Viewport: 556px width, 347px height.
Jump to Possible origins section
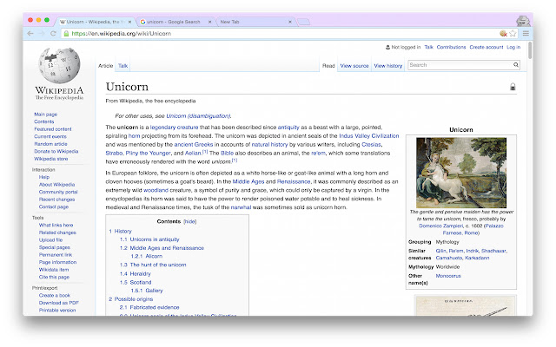click(x=134, y=299)
